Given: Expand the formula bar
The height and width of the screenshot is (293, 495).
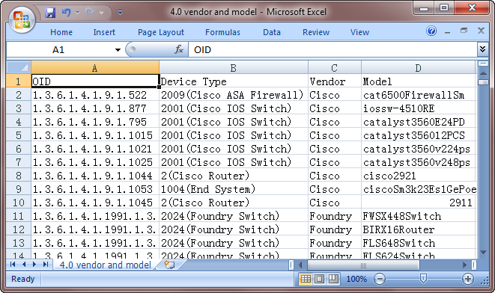Looking at the screenshot, I should click(482, 49).
